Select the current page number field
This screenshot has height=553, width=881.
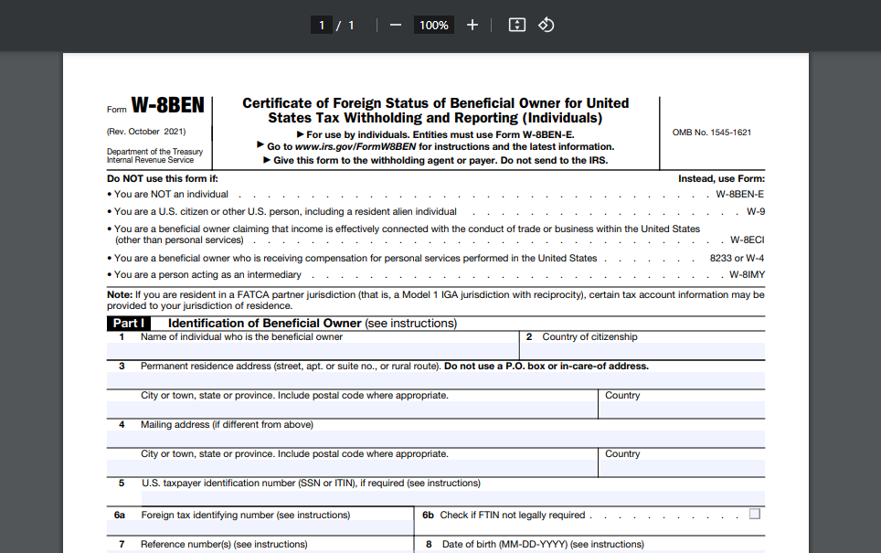(322, 25)
